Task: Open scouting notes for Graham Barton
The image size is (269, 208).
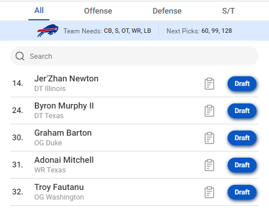Action: (209, 138)
